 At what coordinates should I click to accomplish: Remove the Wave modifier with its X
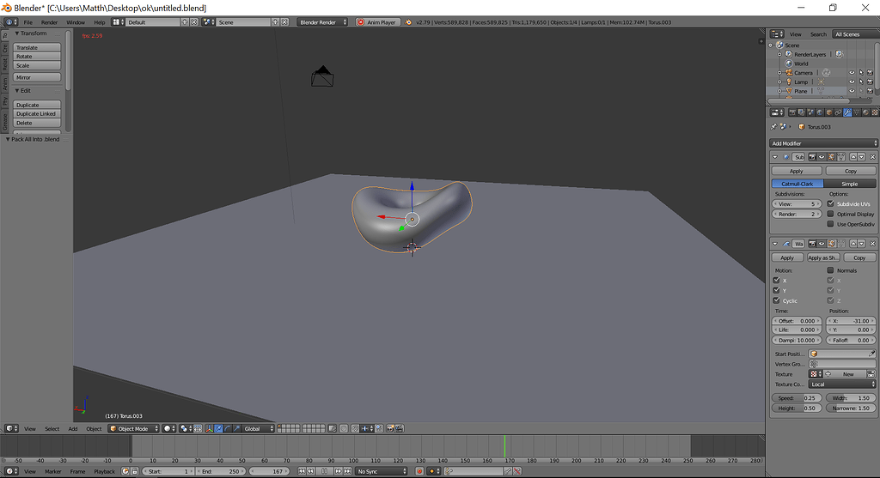click(x=873, y=243)
